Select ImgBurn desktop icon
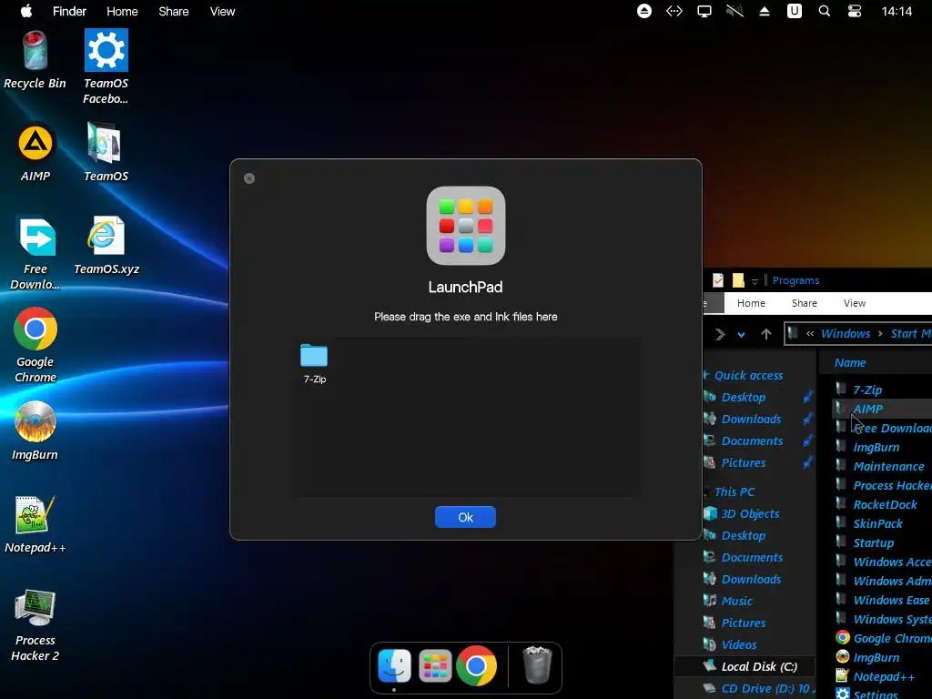The image size is (932, 699). pos(35,431)
